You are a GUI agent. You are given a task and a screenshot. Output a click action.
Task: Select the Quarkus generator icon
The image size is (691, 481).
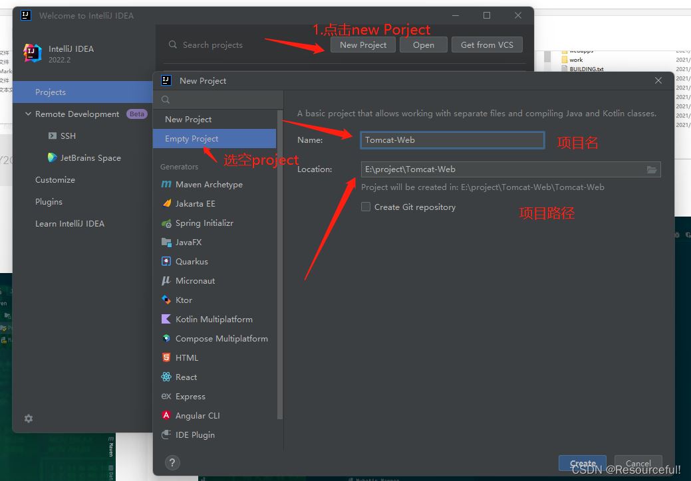[x=166, y=261]
